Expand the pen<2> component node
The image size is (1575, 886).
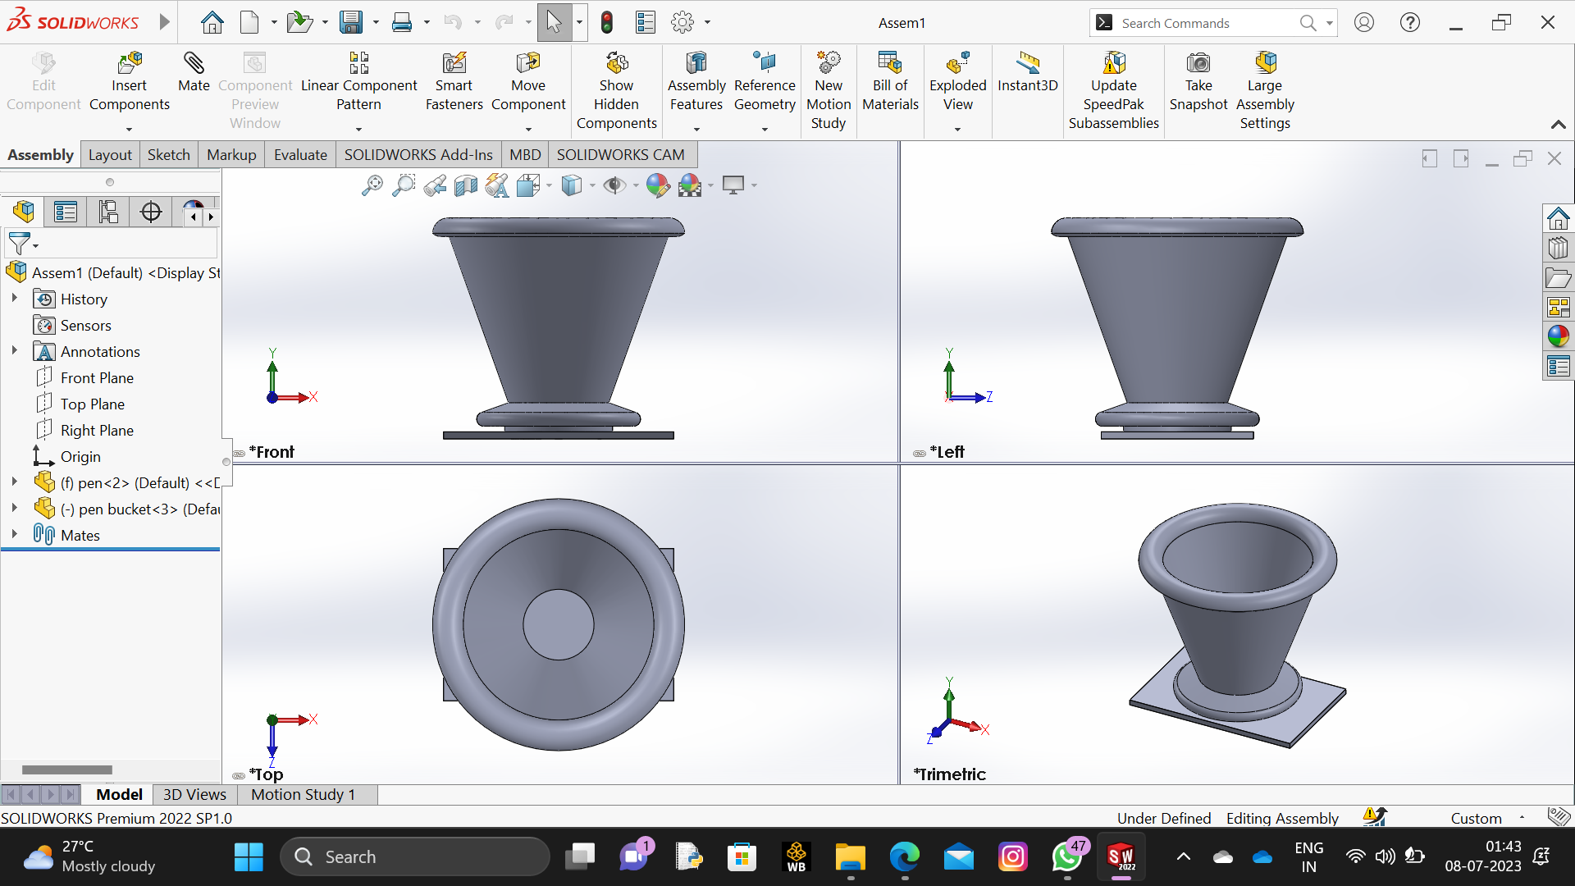click(x=14, y=482)
